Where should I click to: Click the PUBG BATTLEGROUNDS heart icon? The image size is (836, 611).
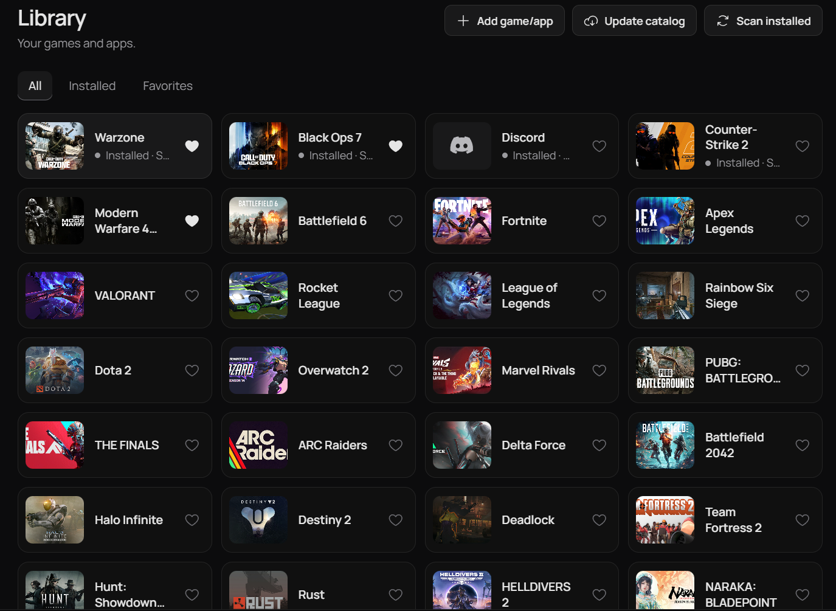click(803, 370)
